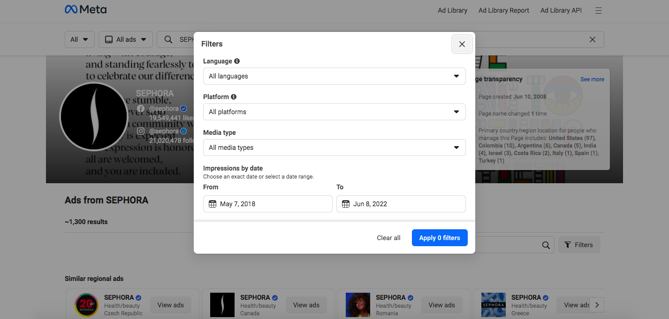Expand the All languages dropdown

334,76
